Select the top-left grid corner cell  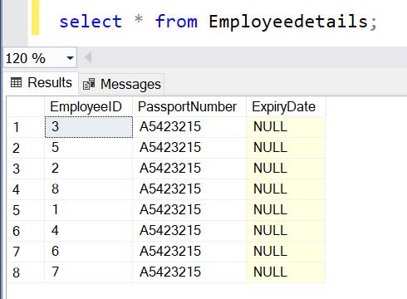click(26, 106)
